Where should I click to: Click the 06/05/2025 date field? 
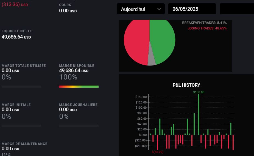point(192,9)
